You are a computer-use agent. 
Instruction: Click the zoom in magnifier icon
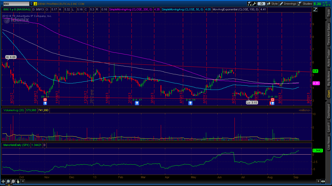click(8, 181)
